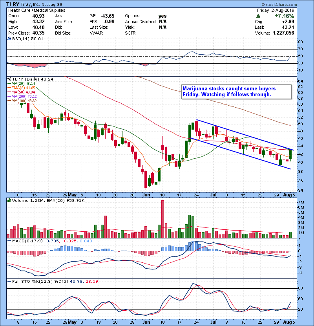Click the EMA(8) 41.85 legend entry
Screen dimensions: 314x326
pyautogui.click(x=22, y=88)
